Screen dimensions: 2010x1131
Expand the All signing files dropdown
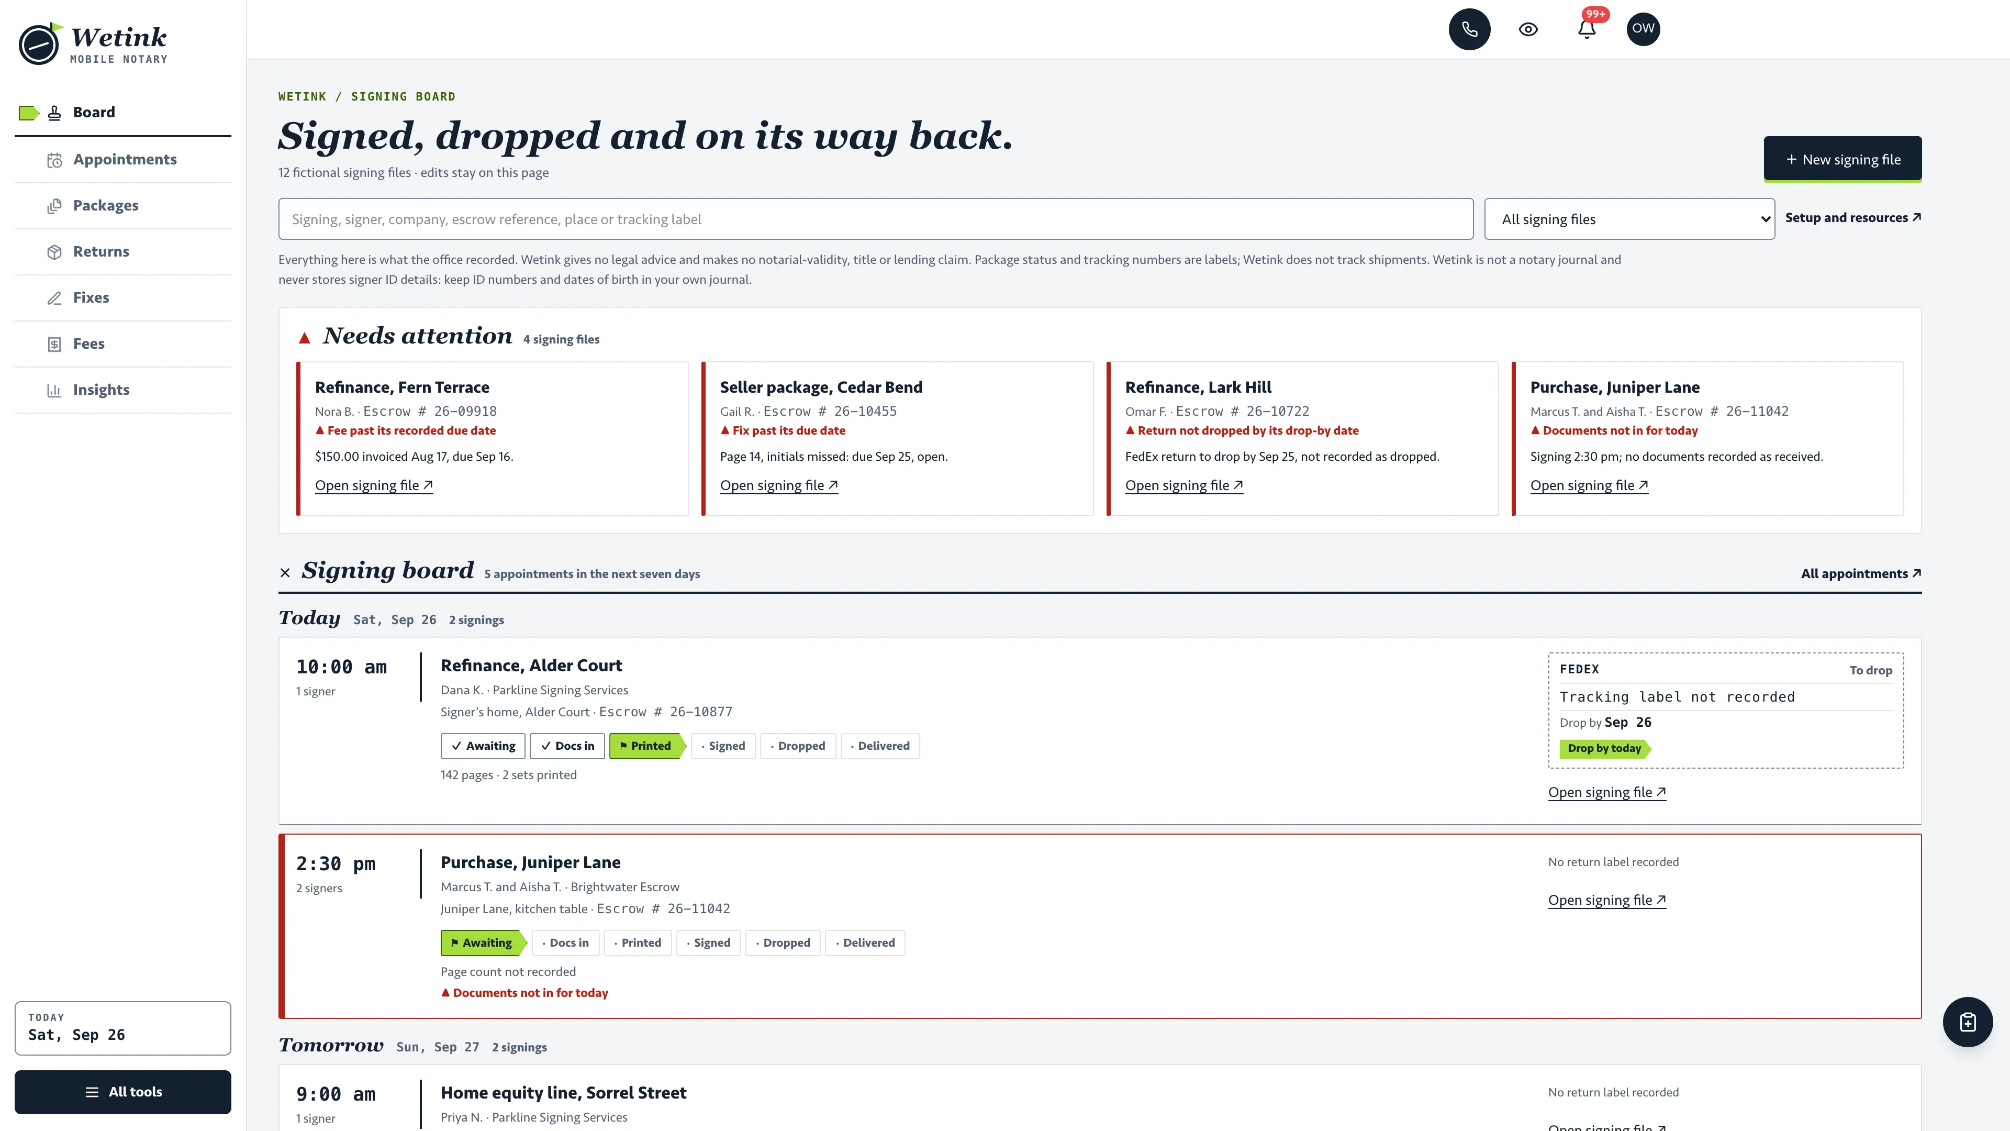pyautogui.click(x=1629, y=219)
